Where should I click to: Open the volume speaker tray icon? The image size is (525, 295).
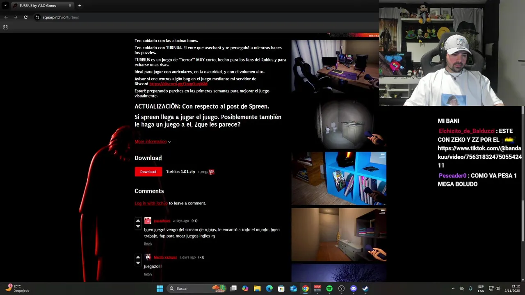[x=498, y=288]
